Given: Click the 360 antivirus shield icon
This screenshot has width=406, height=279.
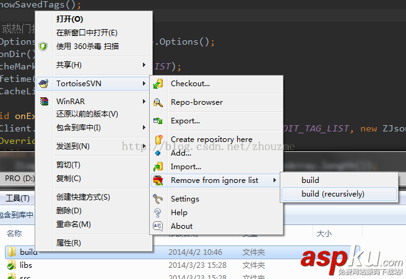Looking at the screenshot, I should (43, 46).
